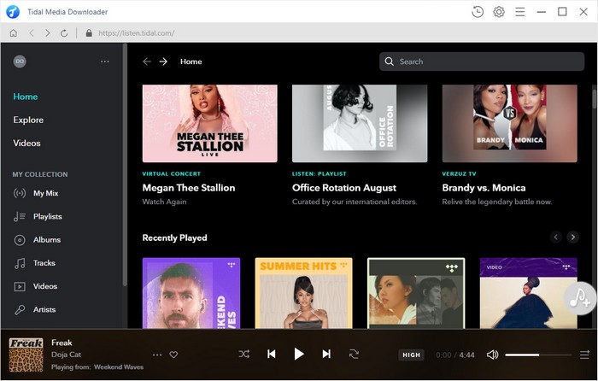Open Albums collection
Screen dimensions: 598x381
(46, 240)
